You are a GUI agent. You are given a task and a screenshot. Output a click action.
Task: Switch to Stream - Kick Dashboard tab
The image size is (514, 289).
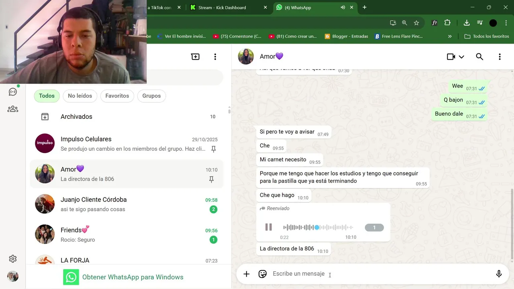tap(229, 7)
